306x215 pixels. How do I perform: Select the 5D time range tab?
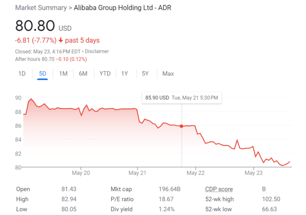point(43,73)
